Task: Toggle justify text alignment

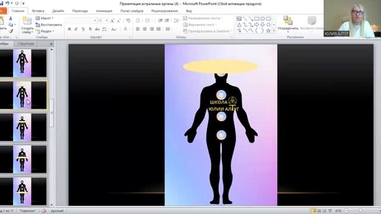Action: tap(159, 29)
